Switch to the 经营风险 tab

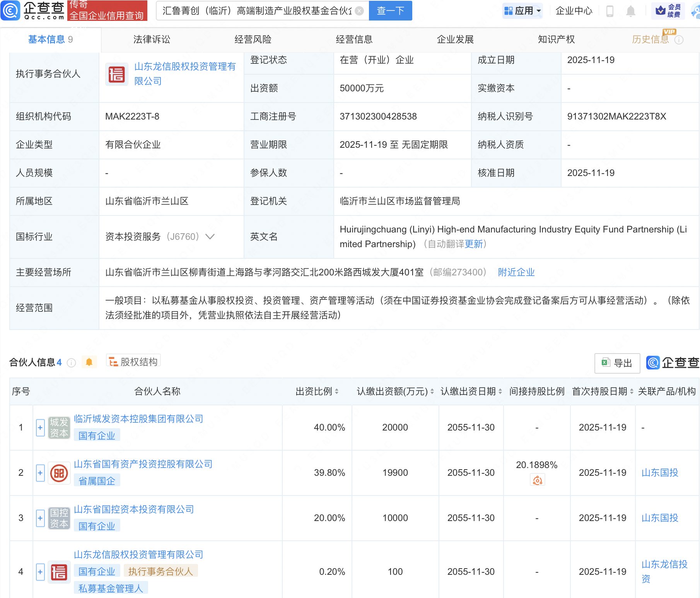tap(253, 39)
